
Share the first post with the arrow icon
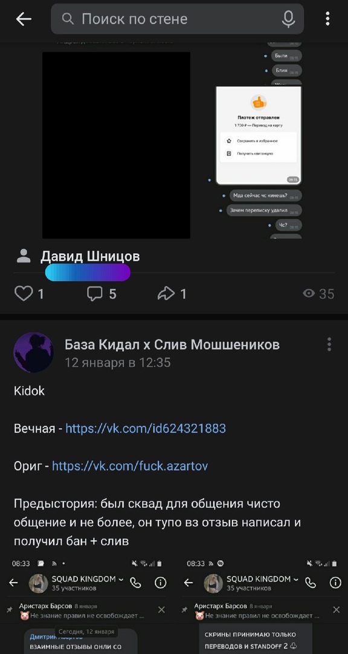click(172, 294)
